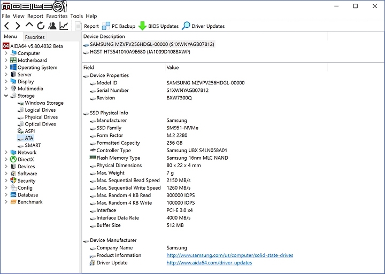
Task: Open the Tools menu
Action: click(76, 16)
